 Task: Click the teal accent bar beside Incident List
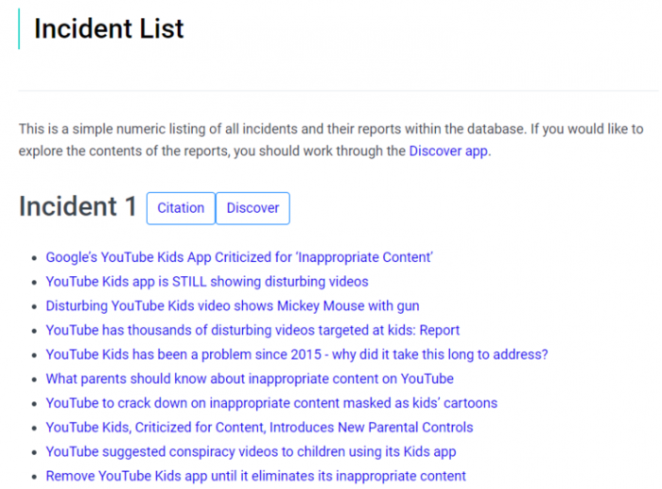(18, 28)
